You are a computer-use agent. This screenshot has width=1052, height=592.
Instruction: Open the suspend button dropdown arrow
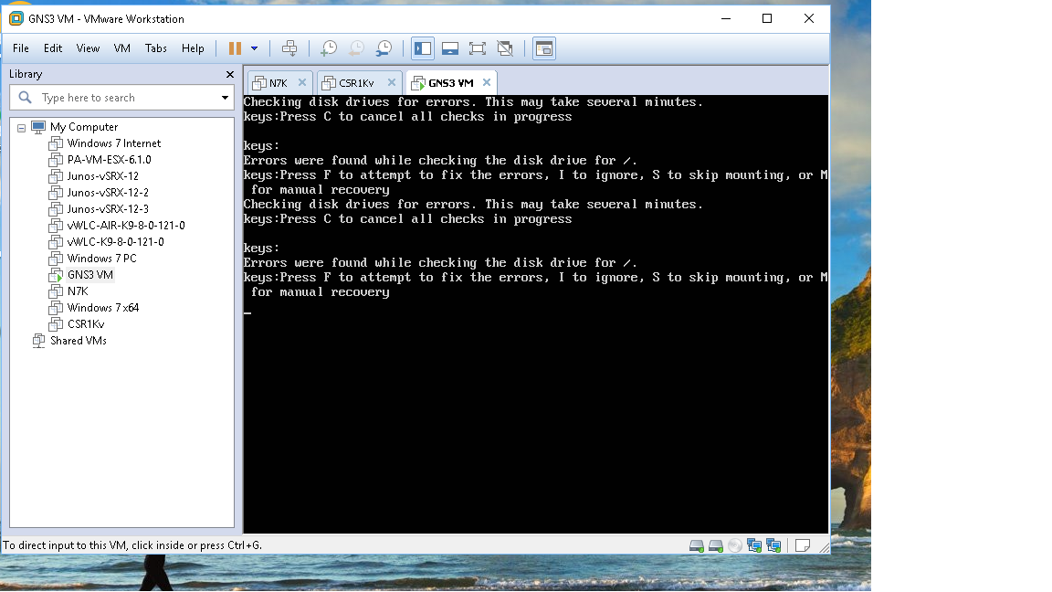(255, 48)
